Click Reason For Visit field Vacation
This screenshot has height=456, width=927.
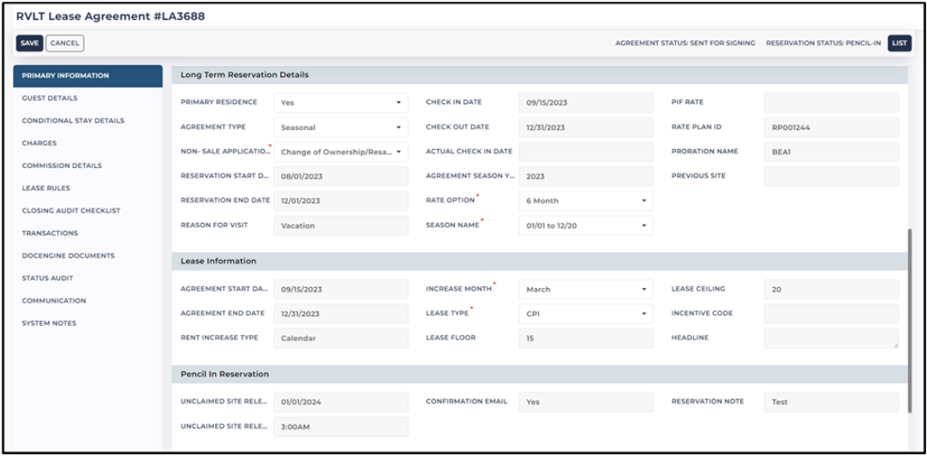point(341,225)
